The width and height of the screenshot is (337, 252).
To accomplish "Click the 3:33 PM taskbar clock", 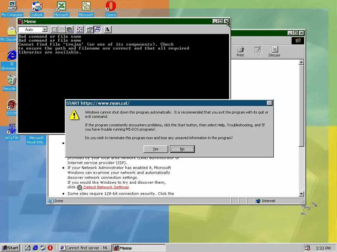I will [323, 248].
